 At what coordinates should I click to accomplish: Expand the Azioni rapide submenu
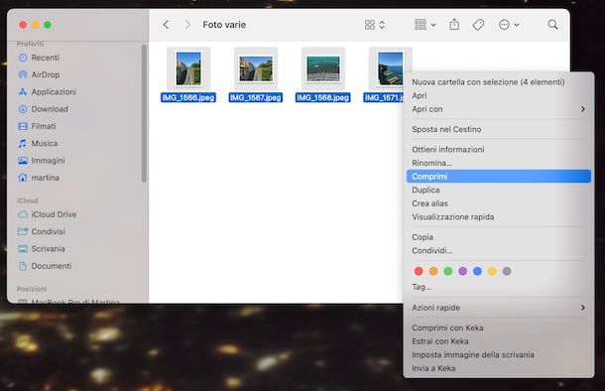click(499, 308)
